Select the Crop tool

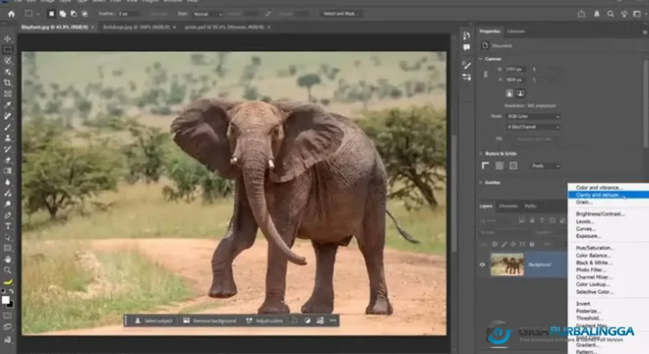[x=8, y=83]
